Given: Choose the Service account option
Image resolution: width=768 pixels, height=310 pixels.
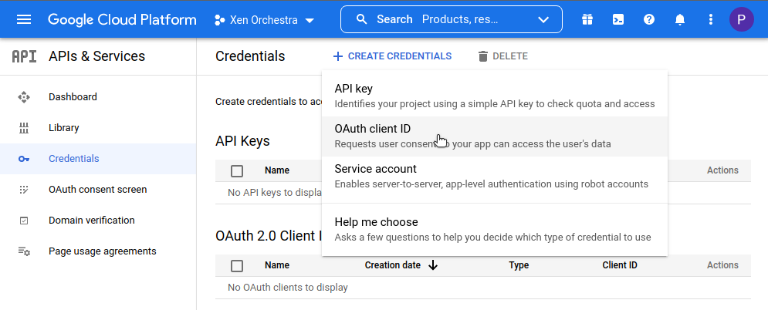Looking at the screenshot, I should [x=494, y=176].
